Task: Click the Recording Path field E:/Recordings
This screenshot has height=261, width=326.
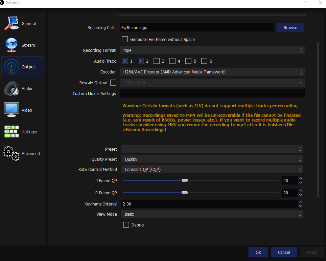Action: pos(197,27)
